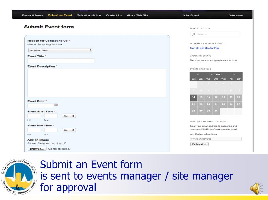
Task: Open Event Start Time AM/PM dropdown
Action: point(69,116)
